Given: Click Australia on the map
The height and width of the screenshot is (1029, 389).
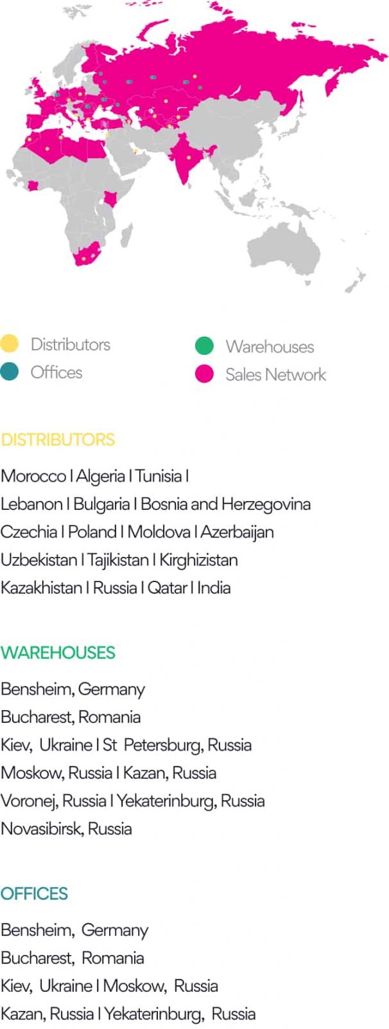Looking at the screenshot, I should (x=286, y=248).
